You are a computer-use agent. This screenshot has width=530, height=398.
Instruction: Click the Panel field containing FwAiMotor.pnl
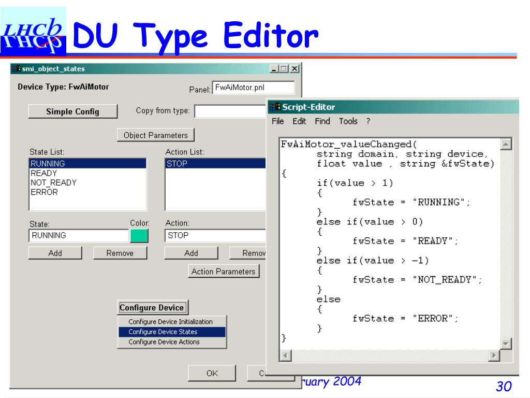[x=253, y=88]
